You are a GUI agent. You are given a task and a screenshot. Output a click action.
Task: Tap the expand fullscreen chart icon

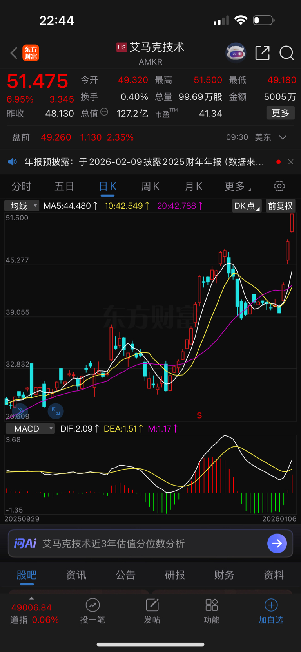[x=56, y=411]
